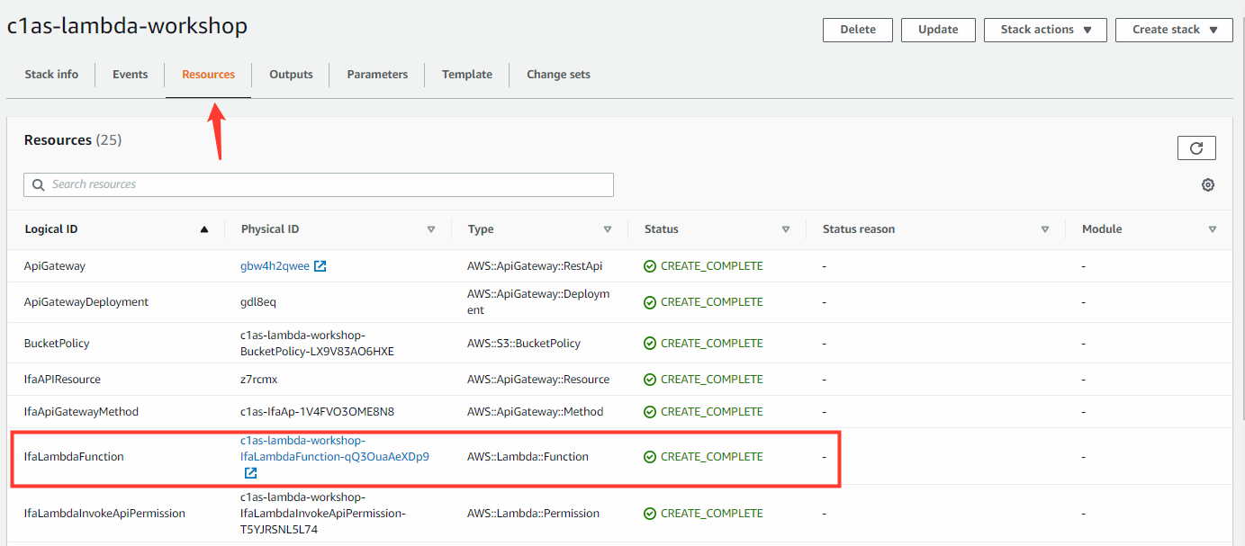Switch to the Events tab
The width and height of the screenshot is (1245, 546).
tap(130, 75)
